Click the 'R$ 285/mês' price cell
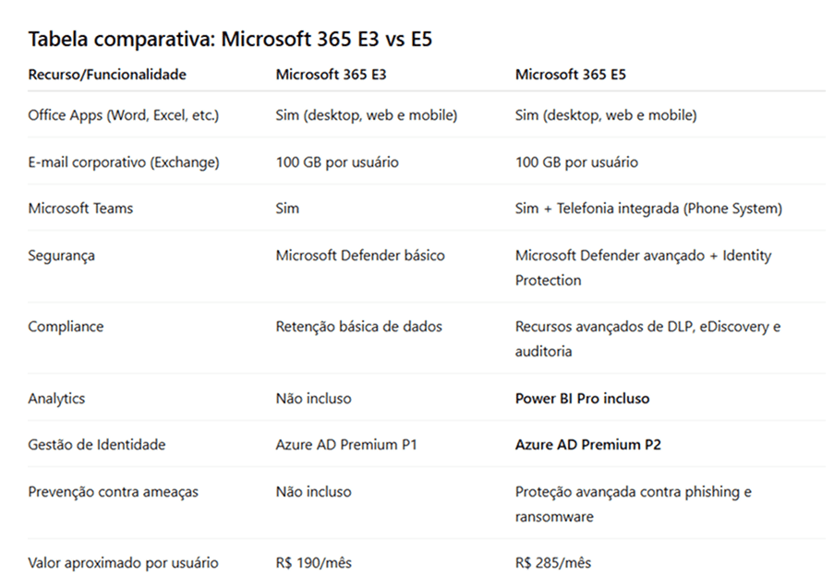 click(553, 562)
